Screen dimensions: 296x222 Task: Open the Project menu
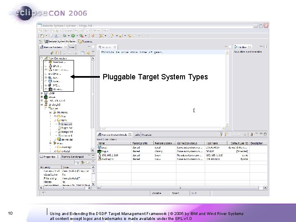(79, 30)
